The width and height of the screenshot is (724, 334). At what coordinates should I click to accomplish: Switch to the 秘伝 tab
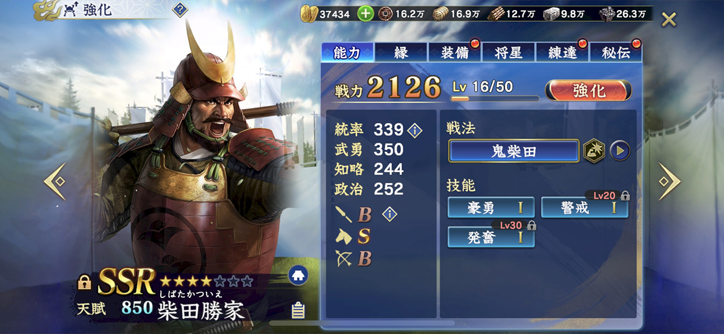pos(616,53)
